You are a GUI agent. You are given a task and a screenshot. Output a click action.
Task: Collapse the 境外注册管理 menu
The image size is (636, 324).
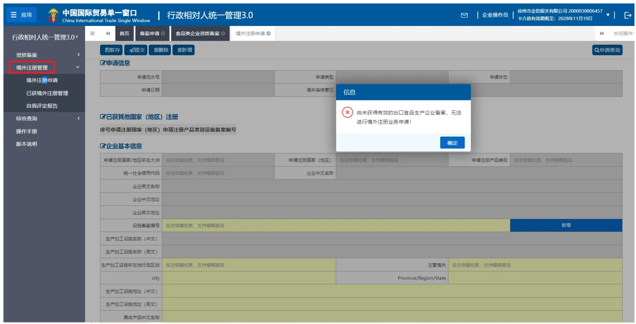(x=44, y=68)
